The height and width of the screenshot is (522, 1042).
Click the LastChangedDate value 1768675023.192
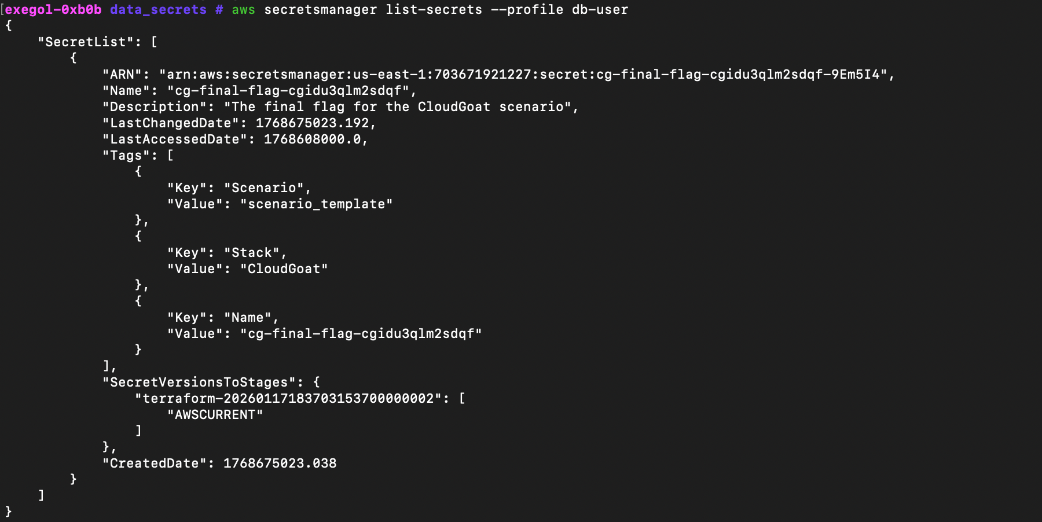312,123
